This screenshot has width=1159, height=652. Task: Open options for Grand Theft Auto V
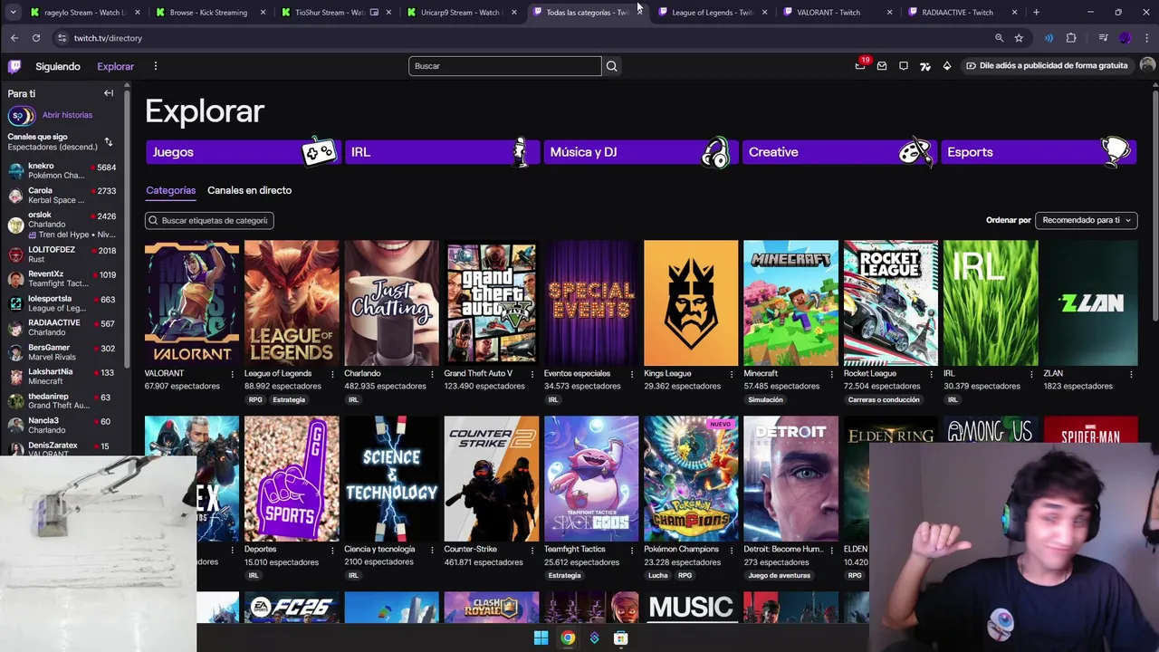click(x=532, y=374)
